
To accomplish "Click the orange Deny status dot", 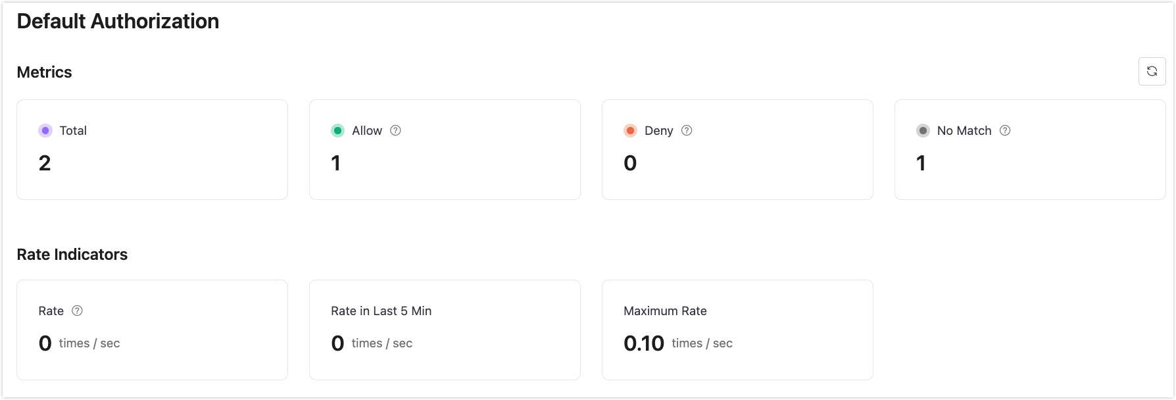I will pos(630,130).
